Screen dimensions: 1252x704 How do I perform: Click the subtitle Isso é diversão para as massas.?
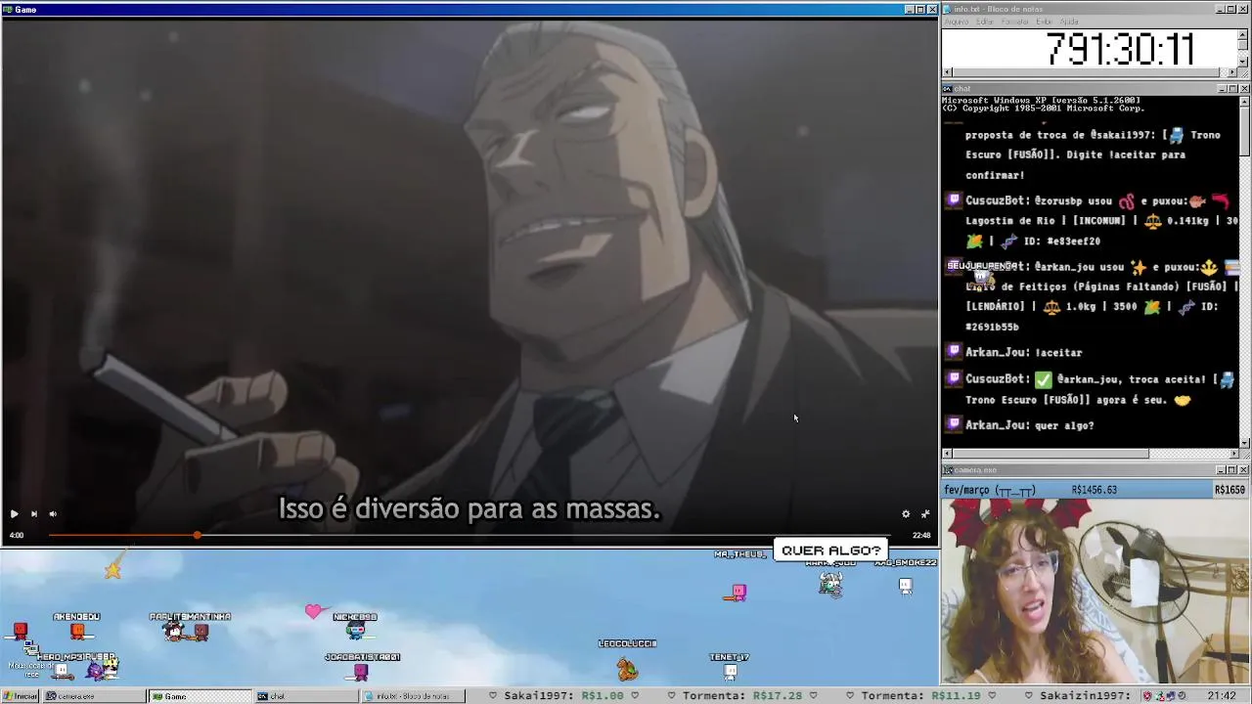pos(469,509)
